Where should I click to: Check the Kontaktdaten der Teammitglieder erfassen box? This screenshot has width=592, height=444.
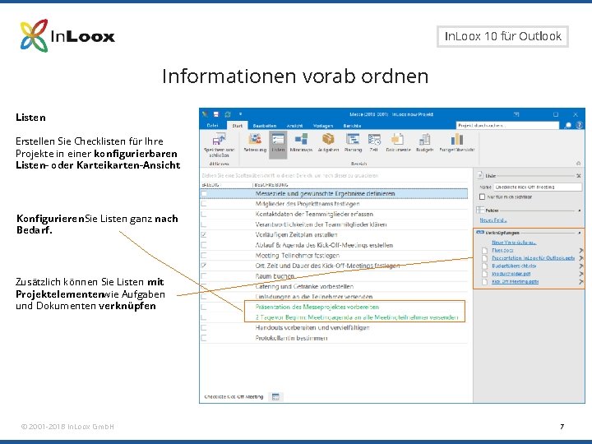204,214
